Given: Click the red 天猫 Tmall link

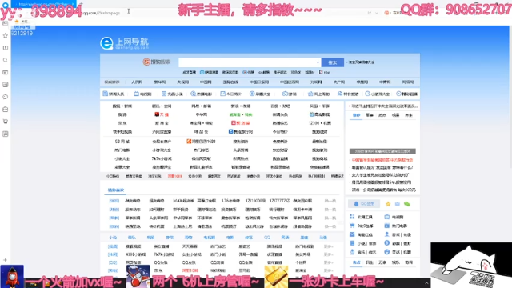Looking at the screenshot, I should 162,114.
